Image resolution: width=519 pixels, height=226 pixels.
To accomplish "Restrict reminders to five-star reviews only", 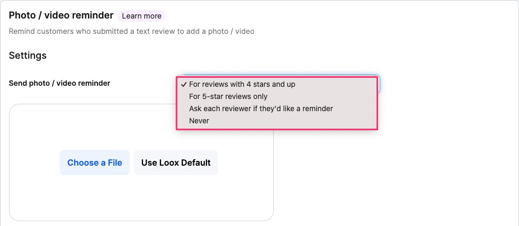I will [276, 97].
